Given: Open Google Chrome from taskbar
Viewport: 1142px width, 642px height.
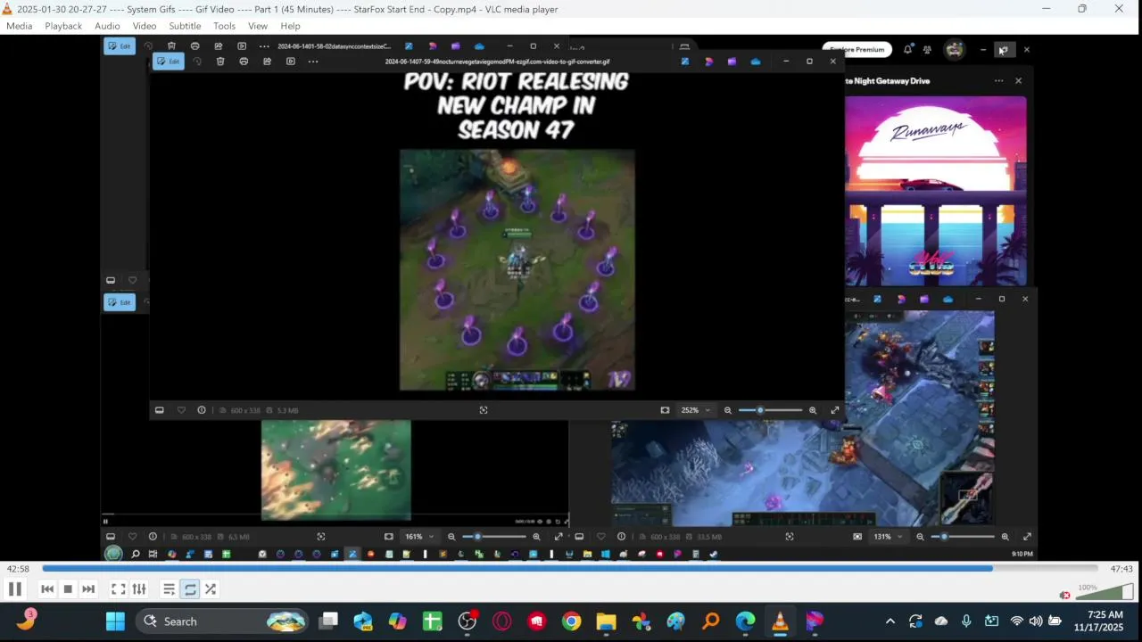Looking at the screenshot, I should tap(571, 621).
